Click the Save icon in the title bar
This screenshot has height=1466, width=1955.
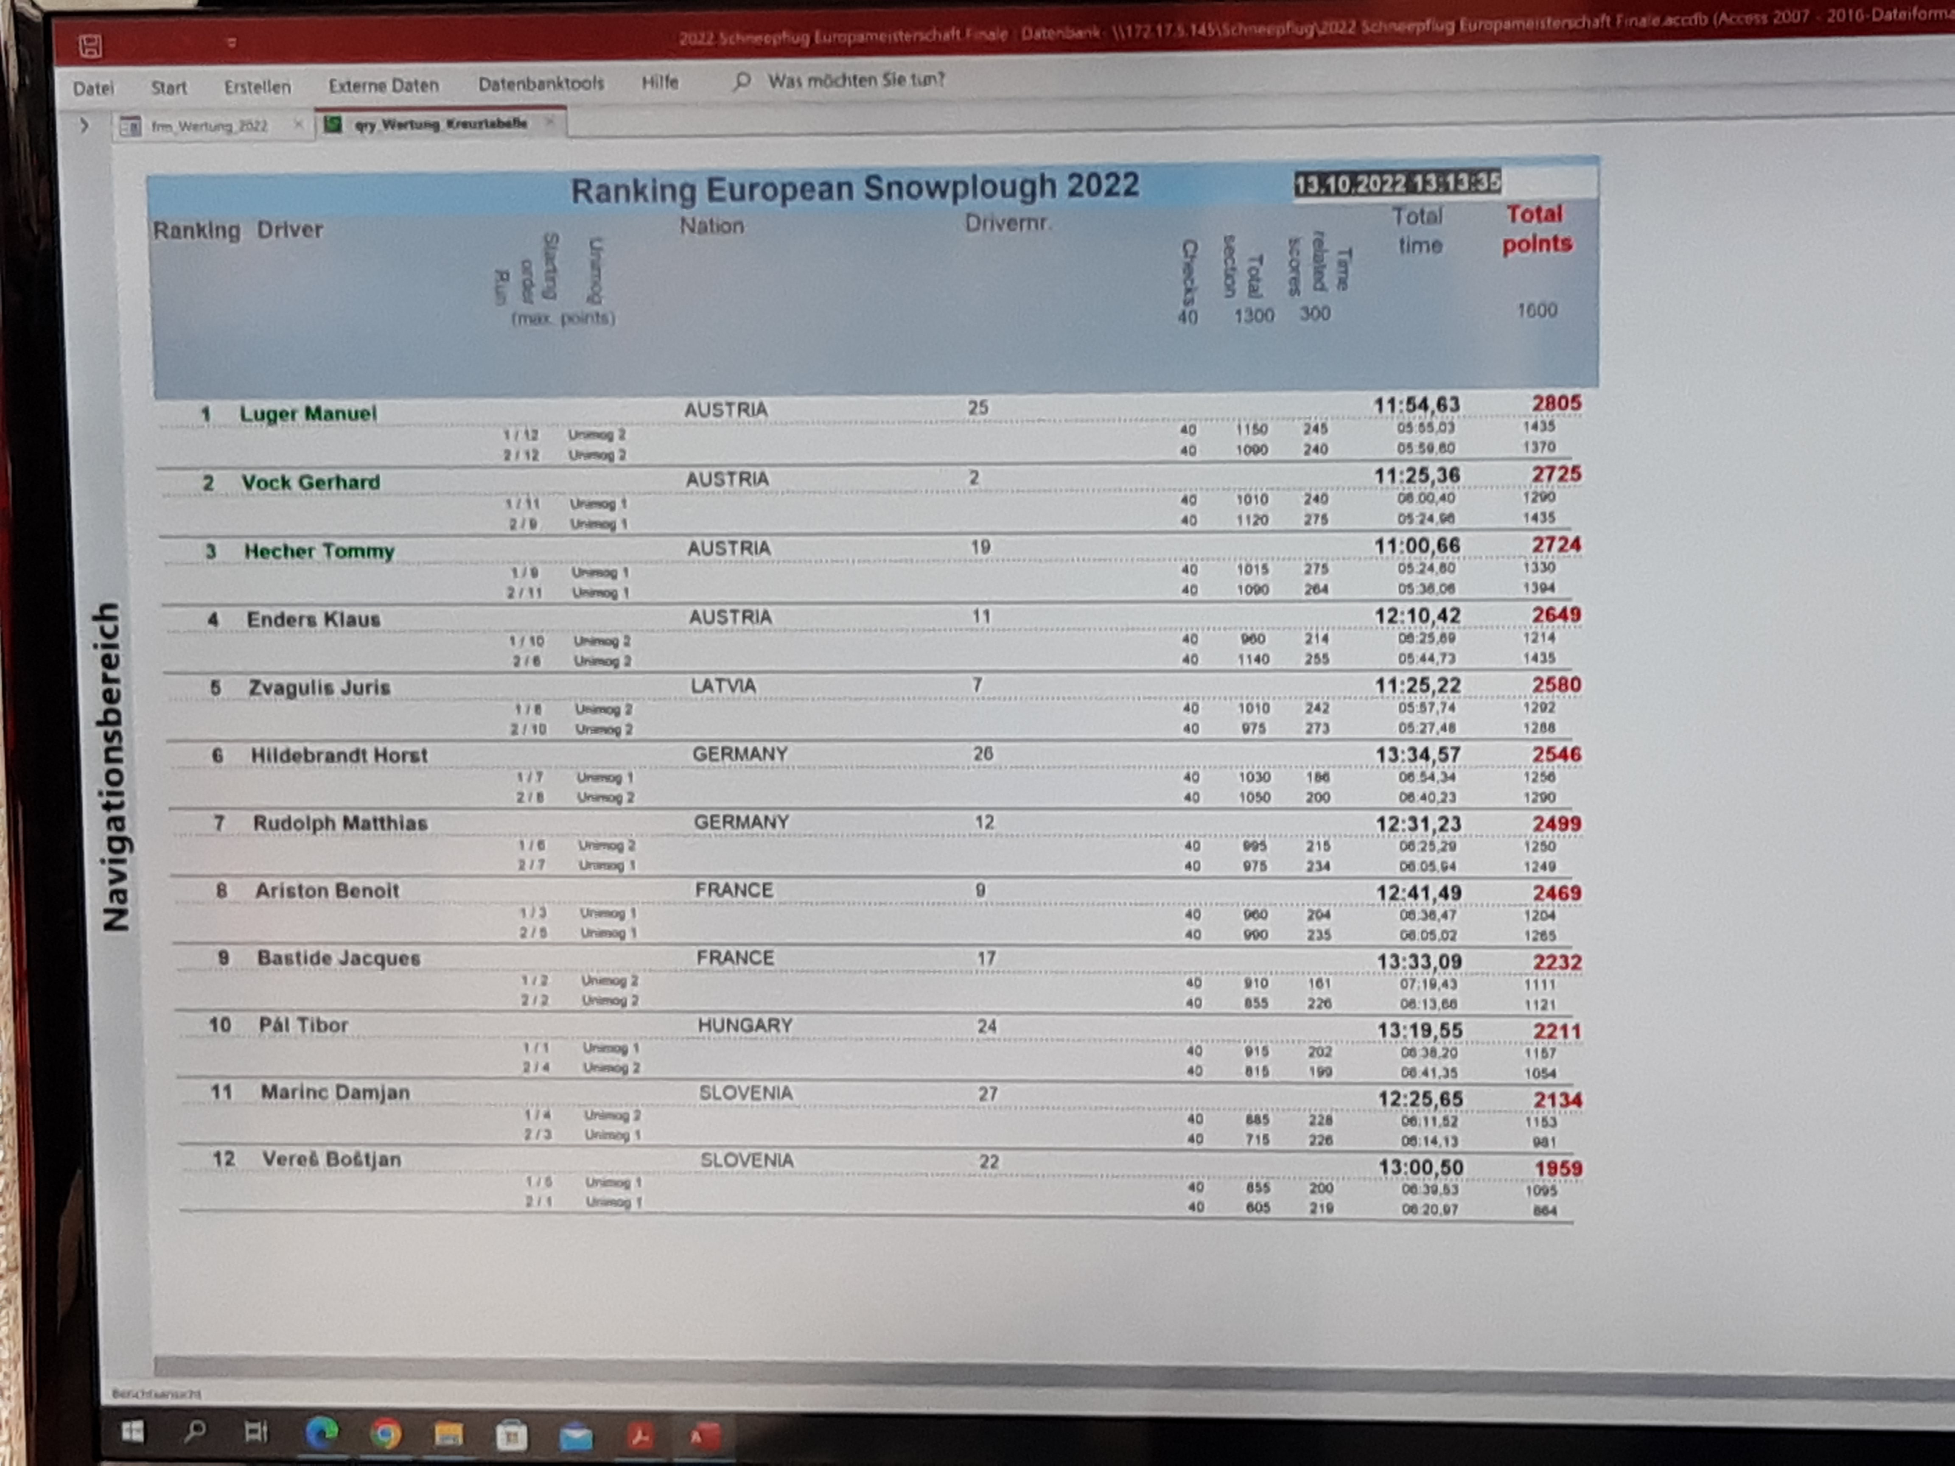tap(90, 46)
